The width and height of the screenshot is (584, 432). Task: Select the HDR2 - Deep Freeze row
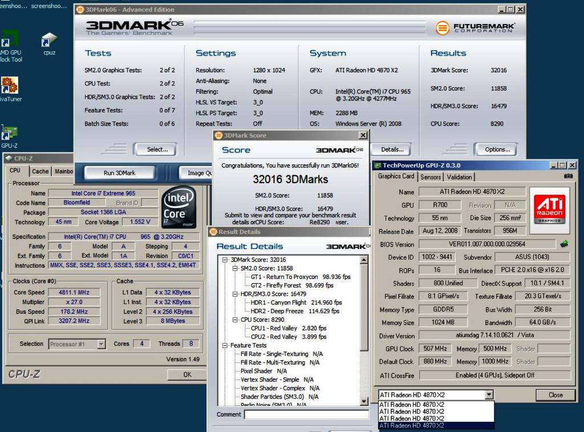pyautogui.click(x=295, y=311)
